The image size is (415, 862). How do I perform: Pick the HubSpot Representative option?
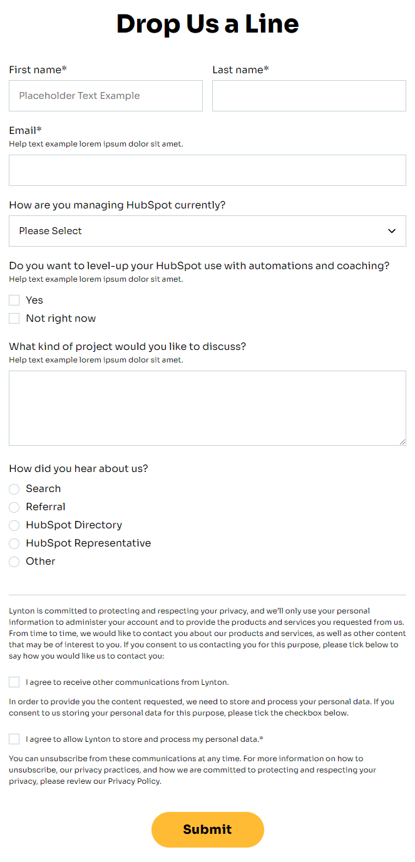[14, 543]
